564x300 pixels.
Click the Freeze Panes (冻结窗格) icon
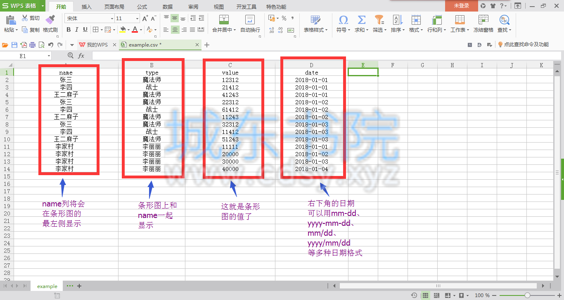pos(483,20)
